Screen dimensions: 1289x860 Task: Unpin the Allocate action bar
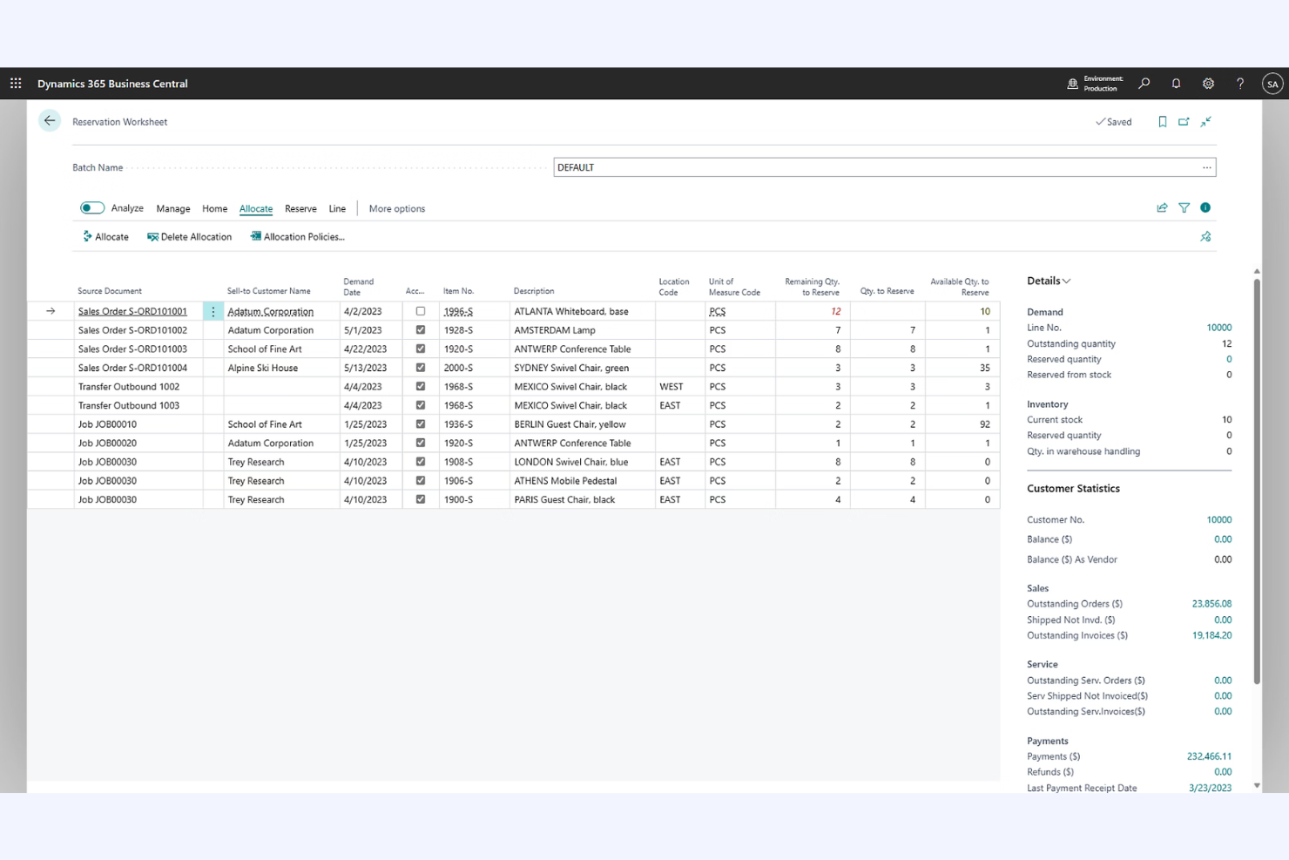tap(1205, 236)
